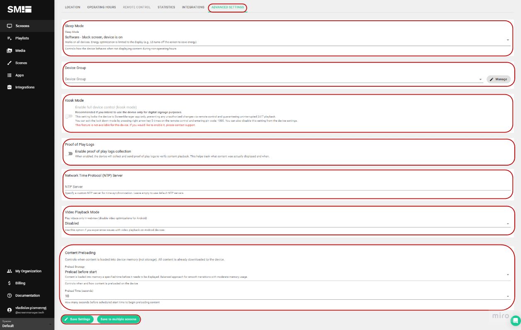The image size is (521, 330).
Task: Click the My Organization people icon
Action: tap(9, 271)
